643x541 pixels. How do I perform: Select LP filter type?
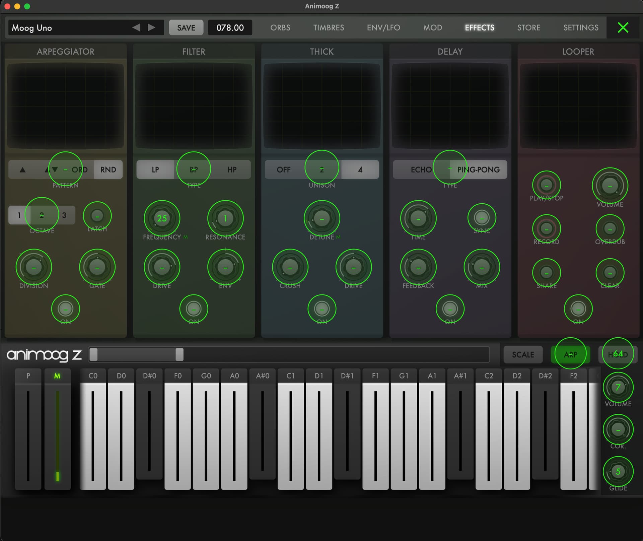click(x=155, y=170)
